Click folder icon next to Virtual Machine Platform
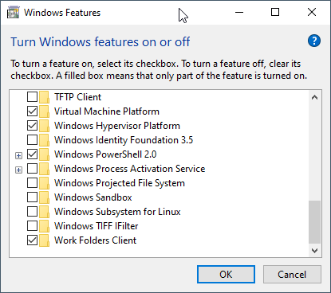331x293 pixels. click(x=44, y=111)
